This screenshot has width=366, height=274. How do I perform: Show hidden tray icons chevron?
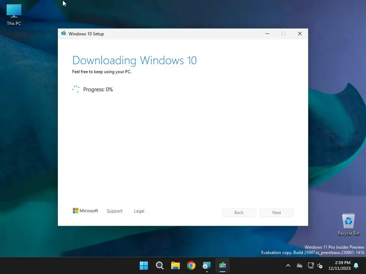coord(288,265)
